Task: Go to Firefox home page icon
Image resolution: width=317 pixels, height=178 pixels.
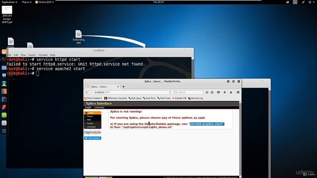Action: tap(231, 92)
